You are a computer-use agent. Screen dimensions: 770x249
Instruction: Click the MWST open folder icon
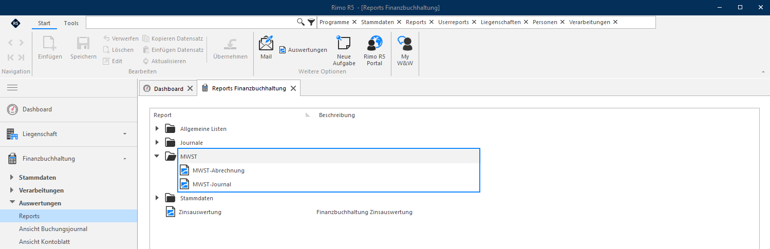[x=171, y=156]
